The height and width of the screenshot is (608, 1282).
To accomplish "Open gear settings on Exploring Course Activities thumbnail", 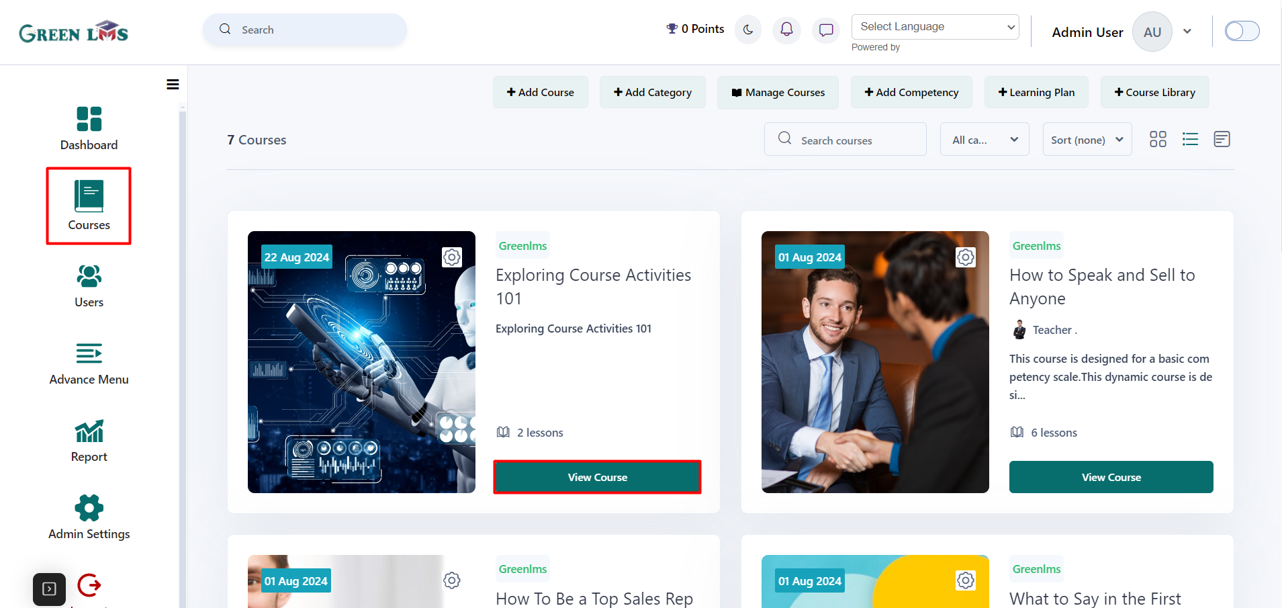I will pyautogui.click(x=452, y=257).
